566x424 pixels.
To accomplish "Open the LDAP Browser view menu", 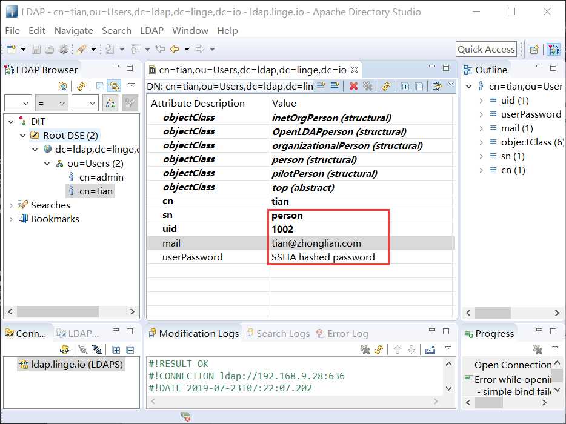I will pyautogui.click(x=132, y=85).
